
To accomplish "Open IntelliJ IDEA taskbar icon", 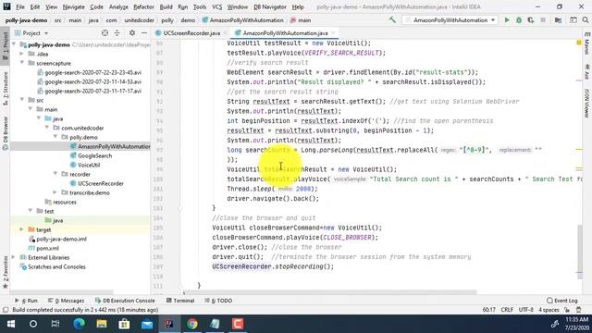I will click(x=169, y=324).
